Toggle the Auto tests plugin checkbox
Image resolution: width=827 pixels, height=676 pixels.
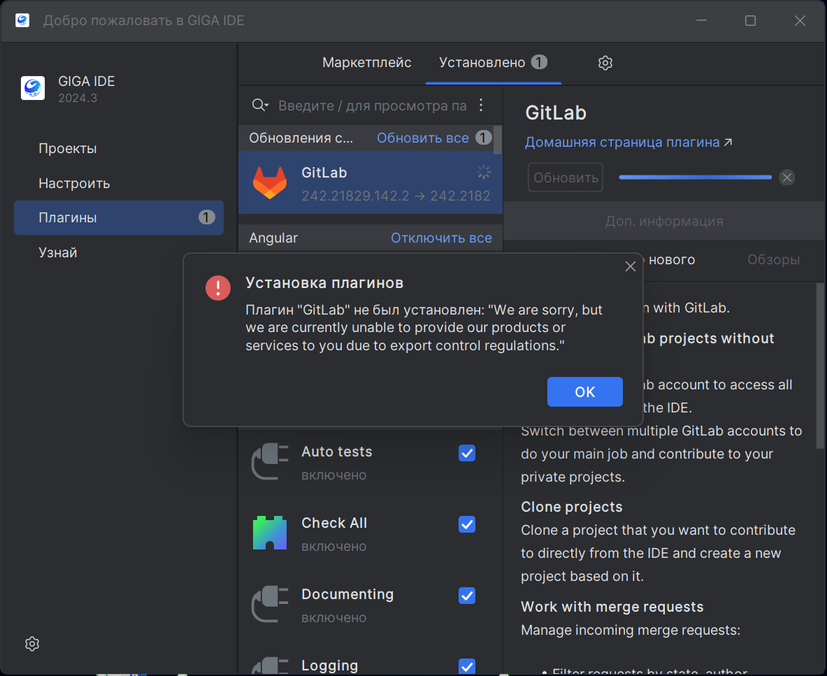tap(467, 453)
